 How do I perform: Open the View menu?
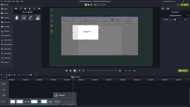pos(13,1)
